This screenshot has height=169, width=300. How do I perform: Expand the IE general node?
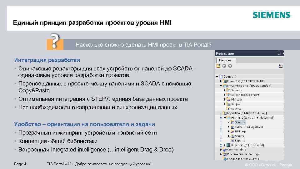pyautogui.click(x=225, y=145)
